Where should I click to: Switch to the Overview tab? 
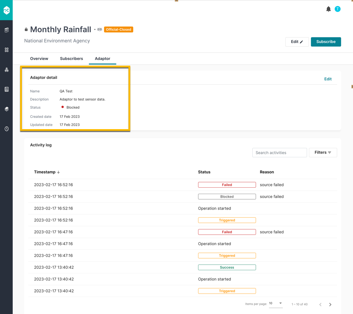click(39, 59)
